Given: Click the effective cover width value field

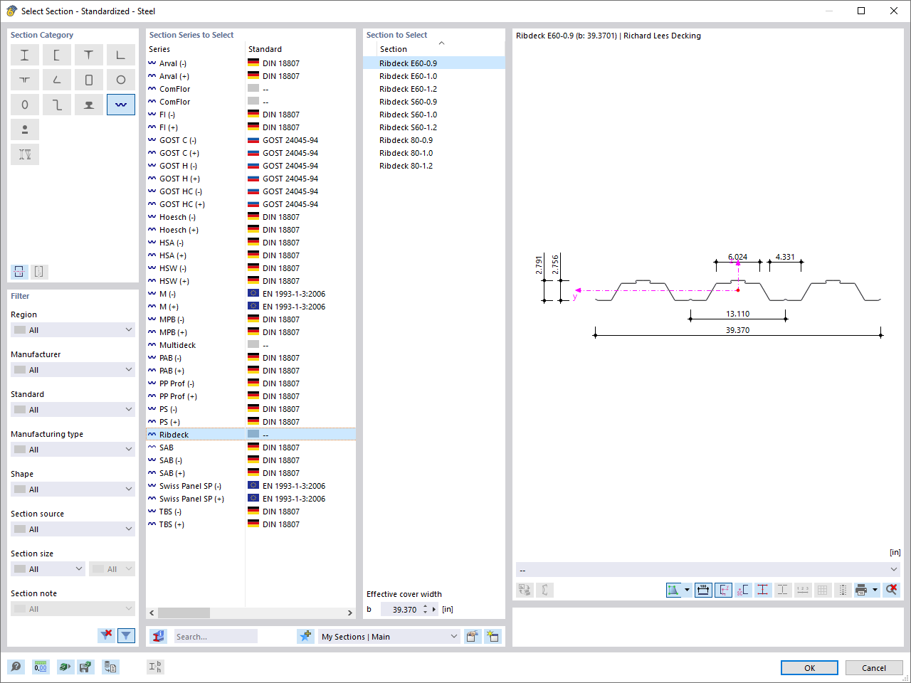Looking at the screenshot, I should point(401,610).
